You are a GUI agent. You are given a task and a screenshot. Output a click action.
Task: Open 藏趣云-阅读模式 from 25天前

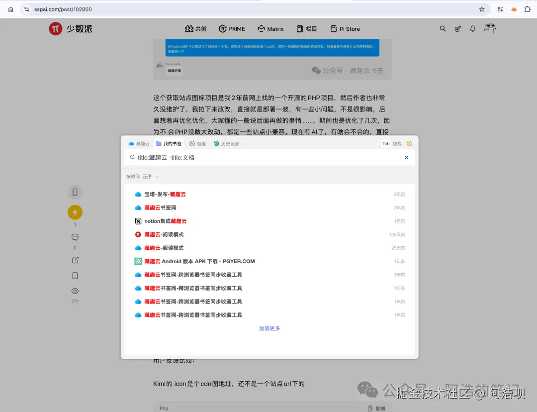click(269, 248)
